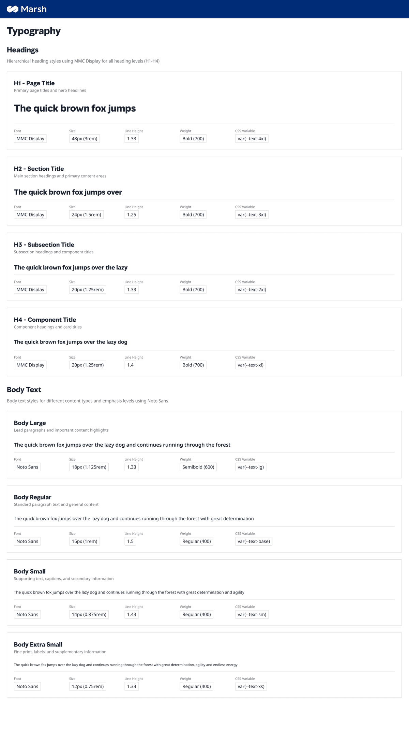Click the Body Extra Small card title

point(38,644)
